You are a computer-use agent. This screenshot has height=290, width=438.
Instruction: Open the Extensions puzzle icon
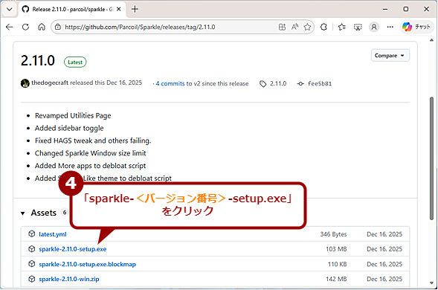pos(323,27)
